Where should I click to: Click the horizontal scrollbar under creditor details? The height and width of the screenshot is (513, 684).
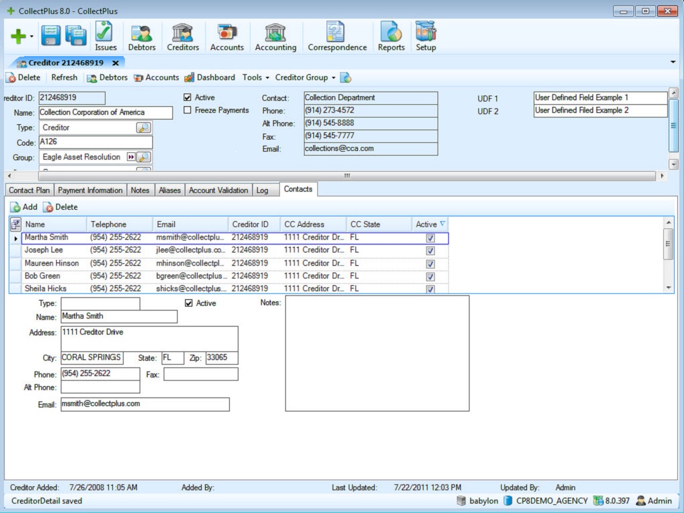[346, 176]
